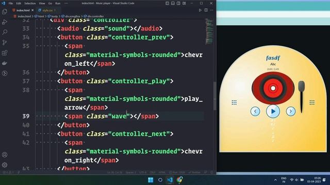Toggle the bottom panel layout icon
330x185 pixels.
173,3
